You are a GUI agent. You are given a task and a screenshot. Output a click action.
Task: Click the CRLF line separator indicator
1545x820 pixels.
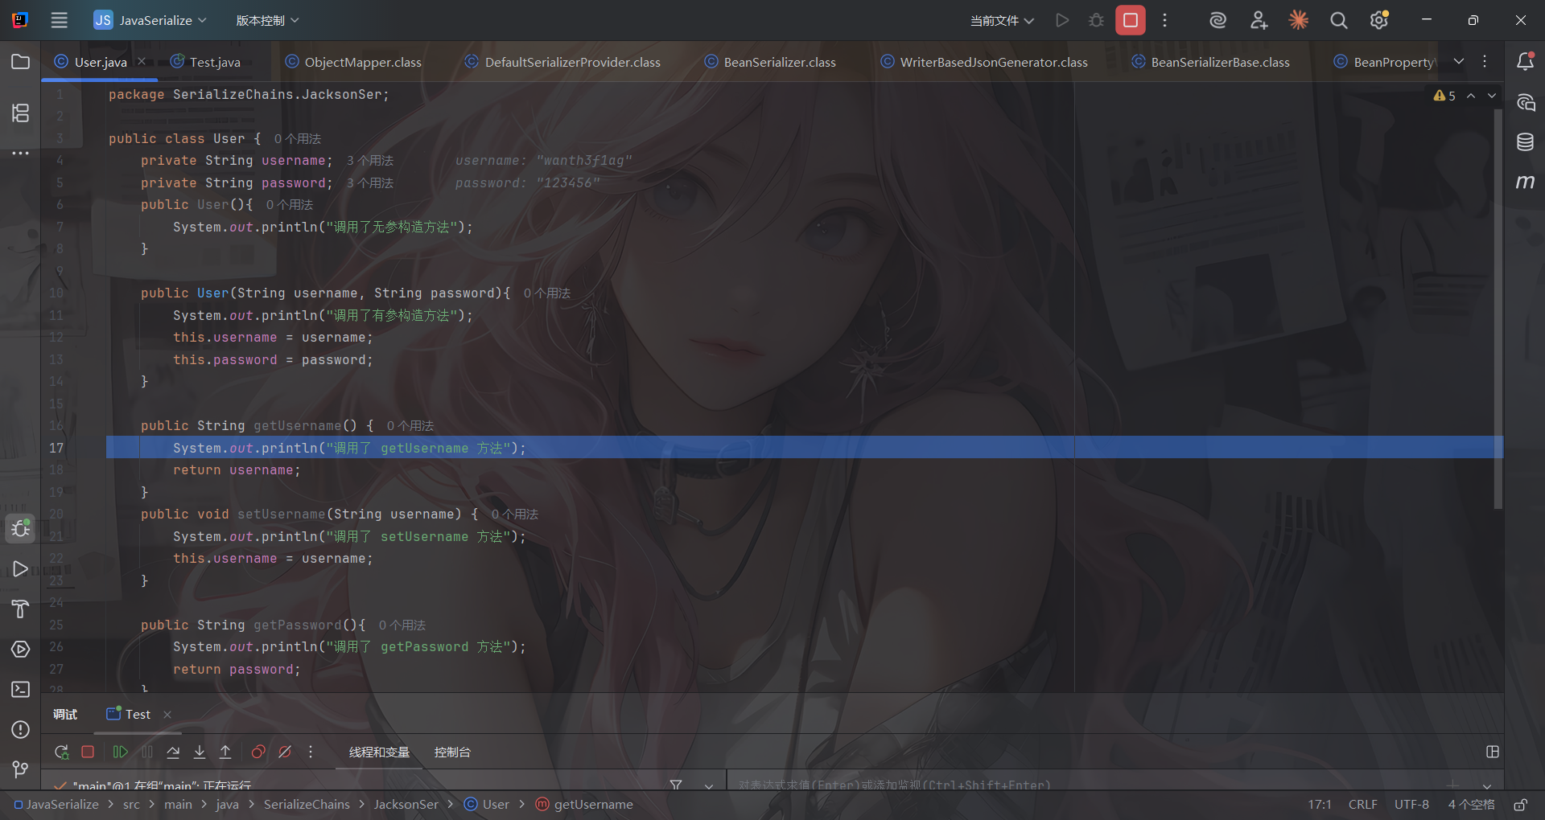pos(1362,804)
